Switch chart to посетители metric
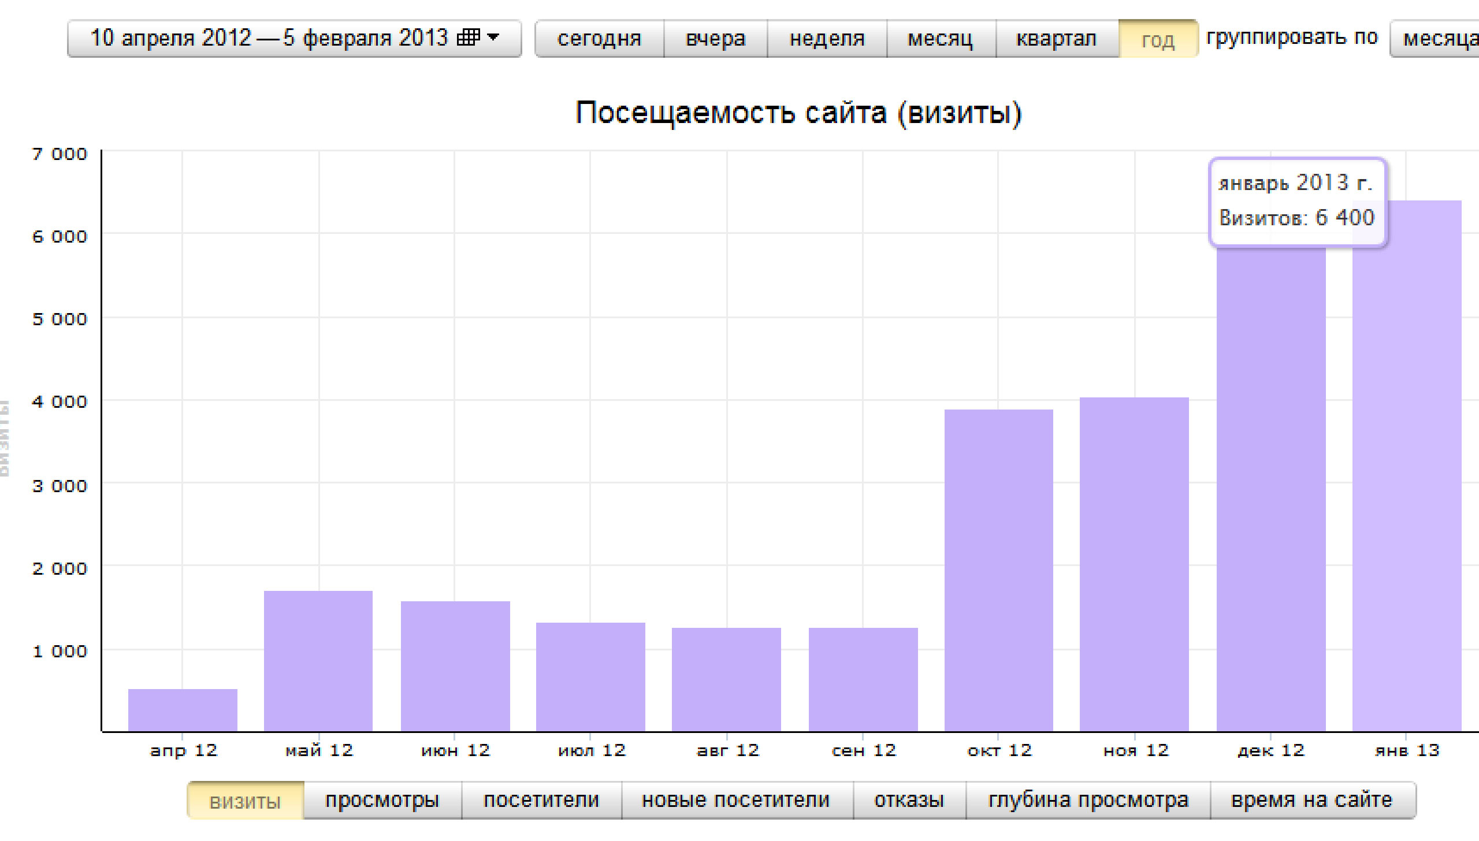 tap(541, 800)
